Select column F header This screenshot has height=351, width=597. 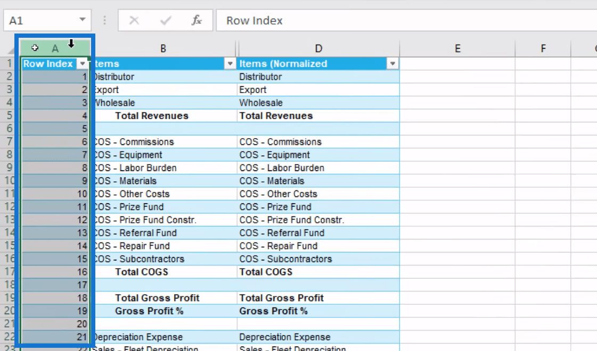pyautogui.click(x=543, y=48)
